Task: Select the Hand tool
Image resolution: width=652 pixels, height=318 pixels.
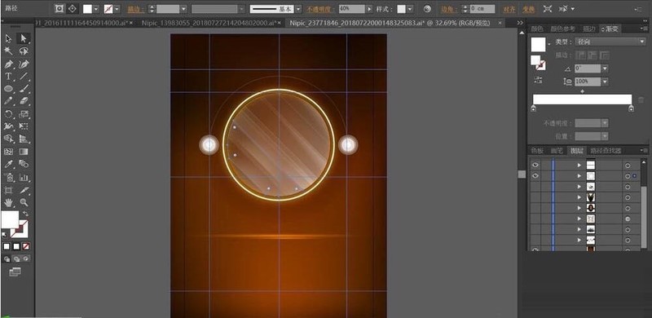Action: pos(8,203)
